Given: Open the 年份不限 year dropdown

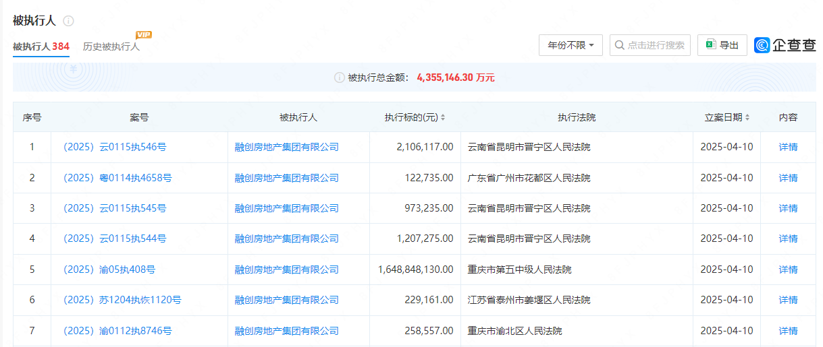Looking at the screenshot, I should click(x=570, y=45).
